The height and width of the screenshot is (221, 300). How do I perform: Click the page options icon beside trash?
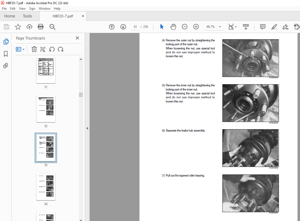click(x=43, y=49)
